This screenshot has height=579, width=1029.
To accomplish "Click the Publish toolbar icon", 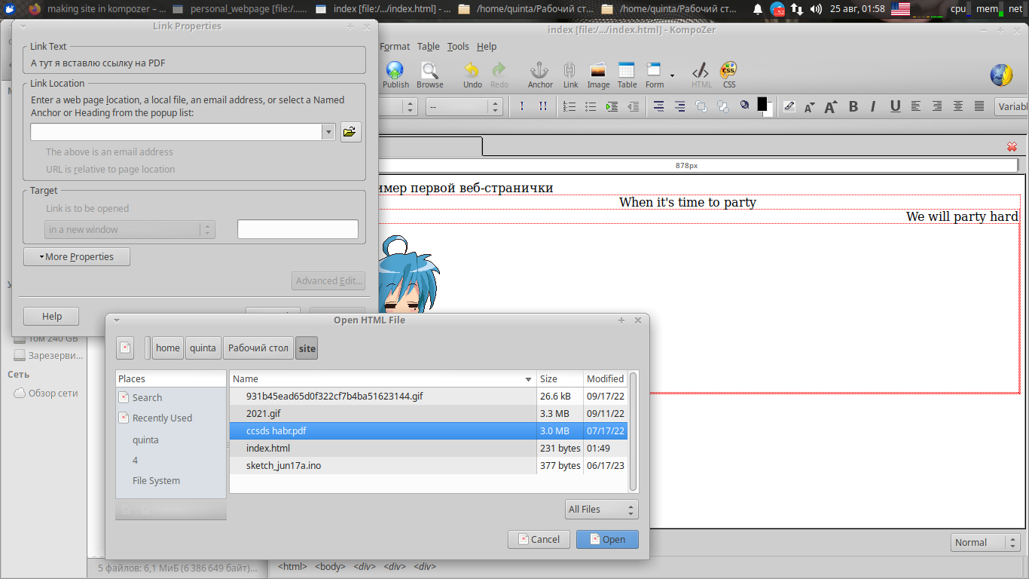I will 395,74.
